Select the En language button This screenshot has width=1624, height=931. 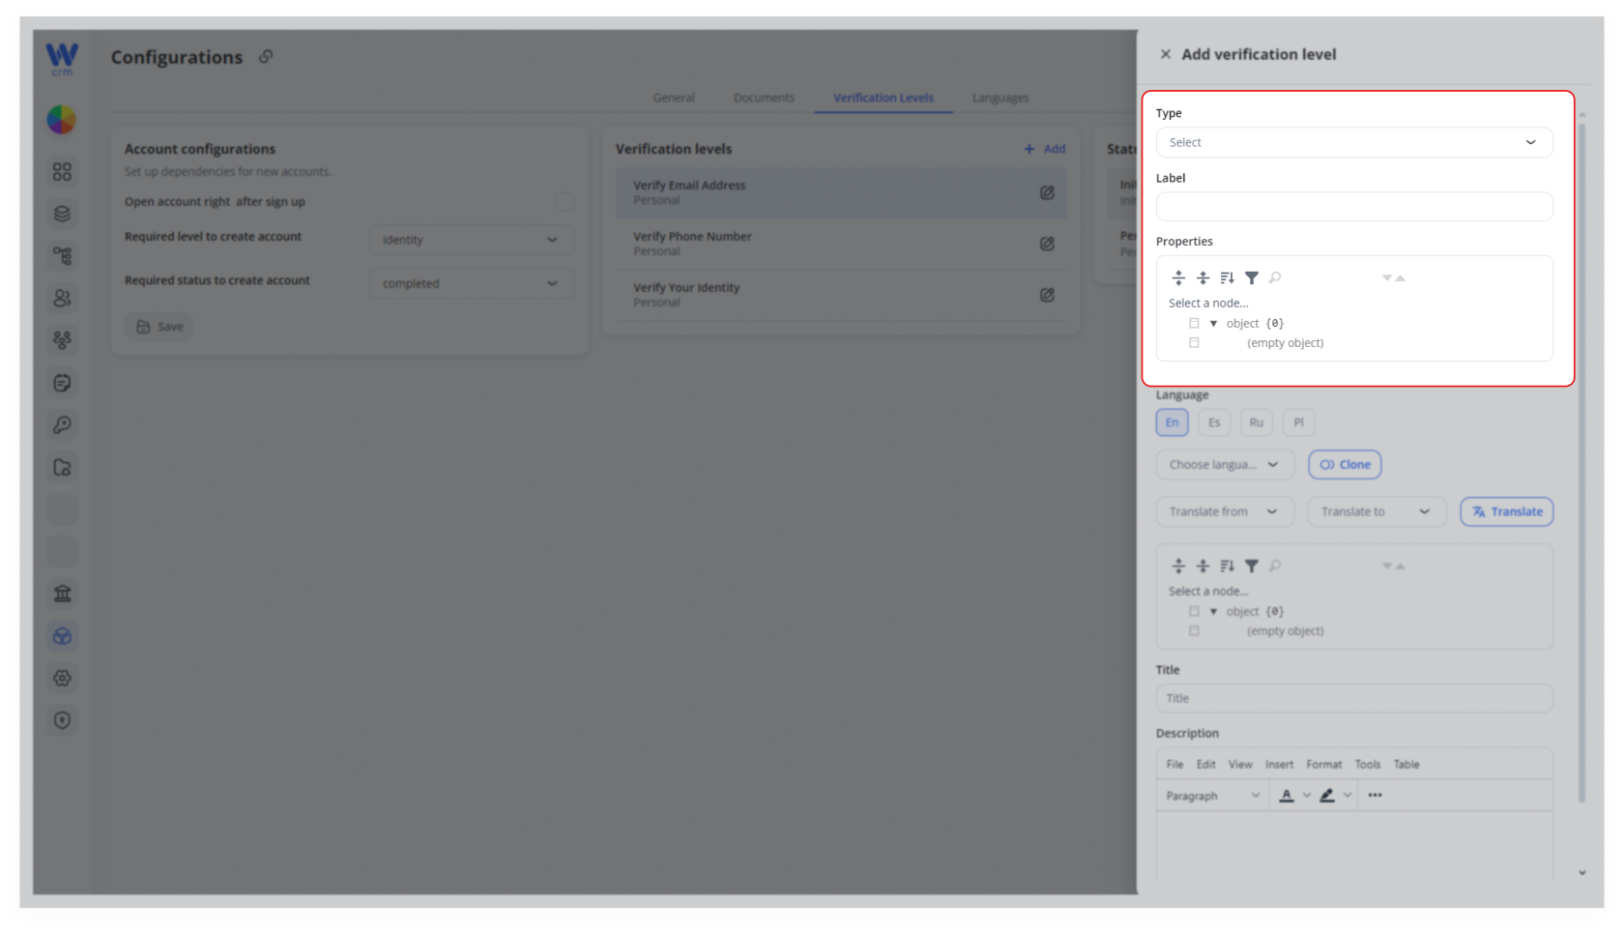click(x=1172, y=422)
